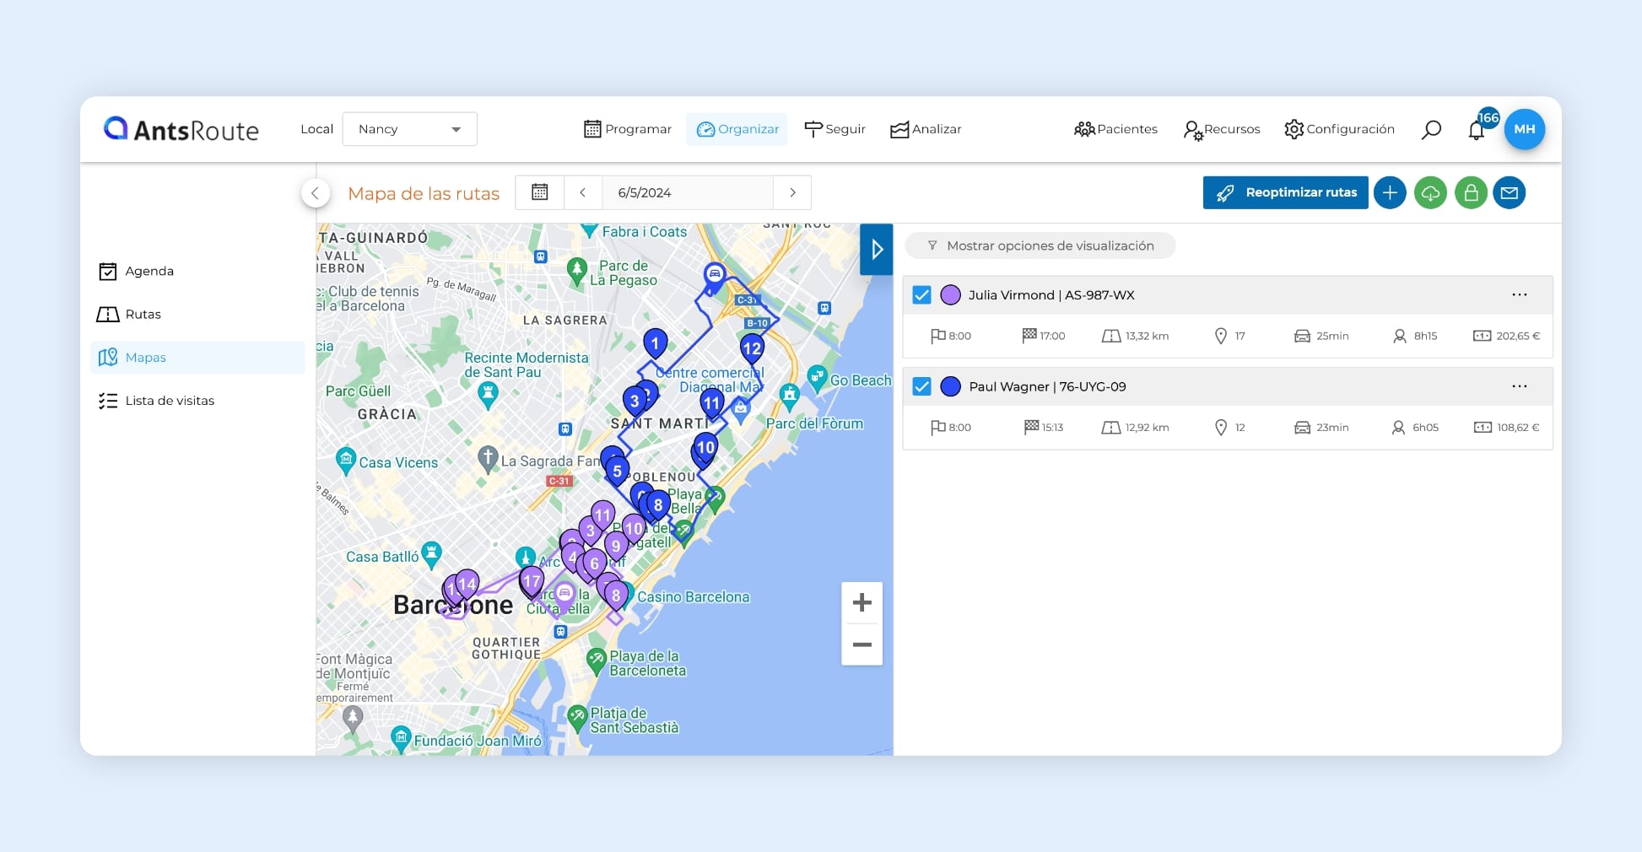Click the green cloud upload icon
This screenshot has height=852, width=1642.
(1430, 193)
